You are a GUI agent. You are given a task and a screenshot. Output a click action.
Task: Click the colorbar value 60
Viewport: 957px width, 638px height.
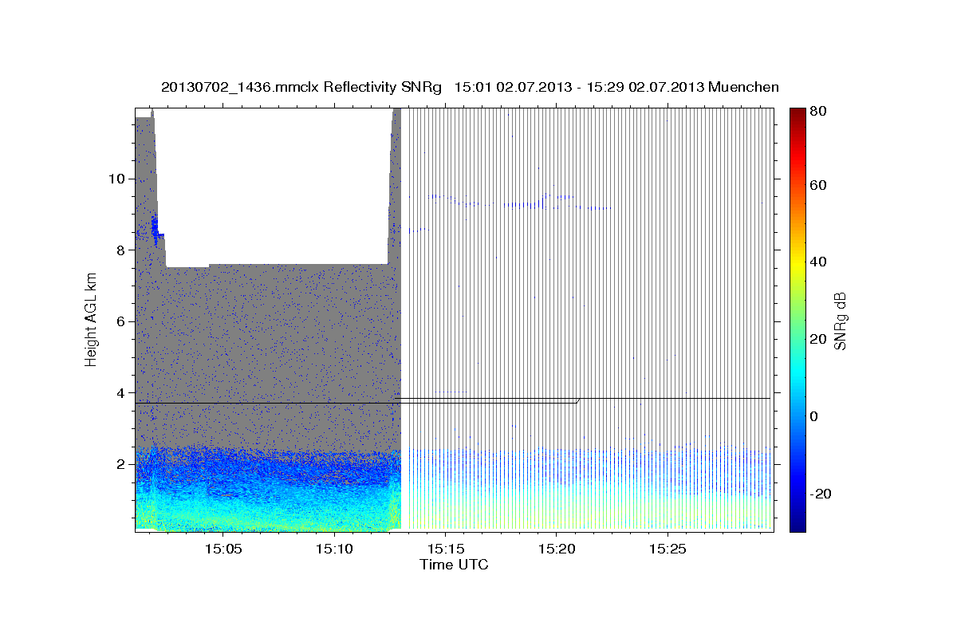[x=817, y=185]
